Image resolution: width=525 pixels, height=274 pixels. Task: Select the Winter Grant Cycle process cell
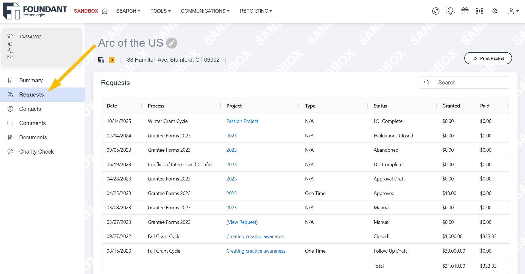click(167, 121)
